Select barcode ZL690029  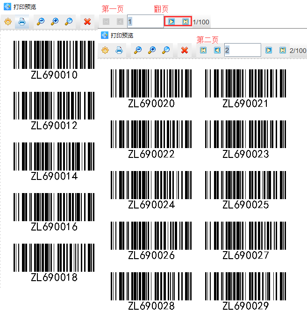point(245,291)
